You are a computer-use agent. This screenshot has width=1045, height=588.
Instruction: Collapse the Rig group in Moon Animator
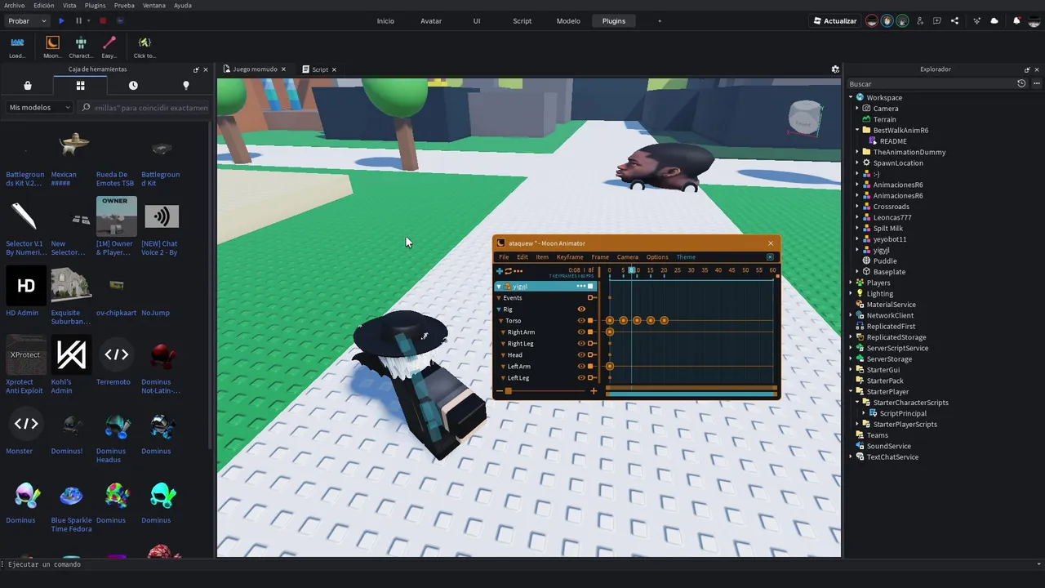coord(500,310)
